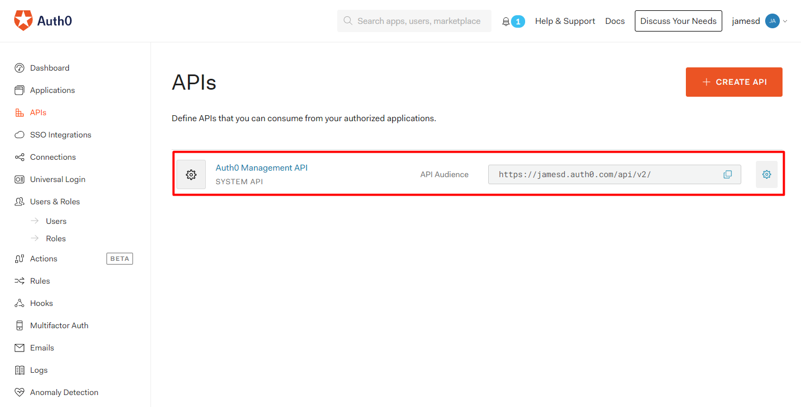Click the Logs book icon
The height and width of the screenshot is (407, 801).
20,370
